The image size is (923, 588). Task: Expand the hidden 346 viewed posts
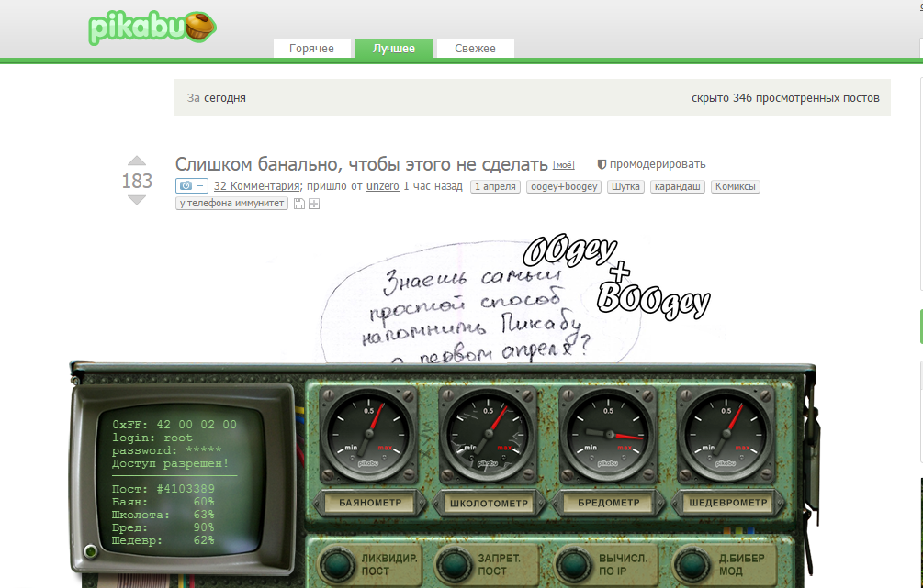pyautogui.click(x=785, y=98)
